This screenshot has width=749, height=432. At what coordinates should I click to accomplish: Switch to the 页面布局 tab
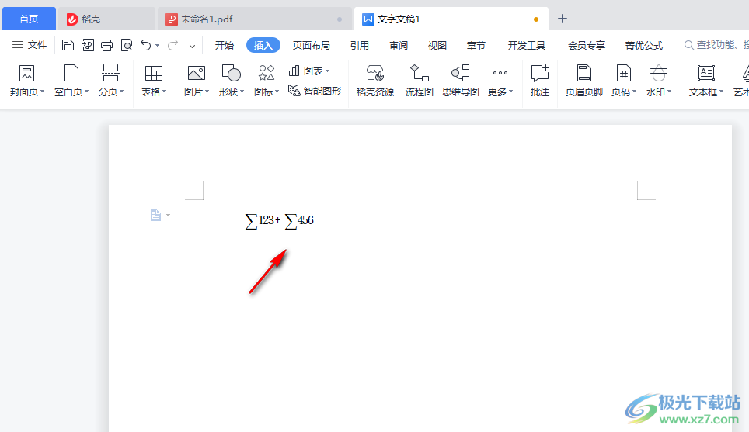point(312,45)
